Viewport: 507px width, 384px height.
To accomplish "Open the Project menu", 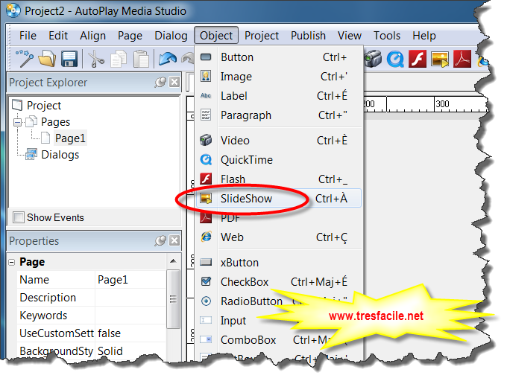I will point(262,36).
